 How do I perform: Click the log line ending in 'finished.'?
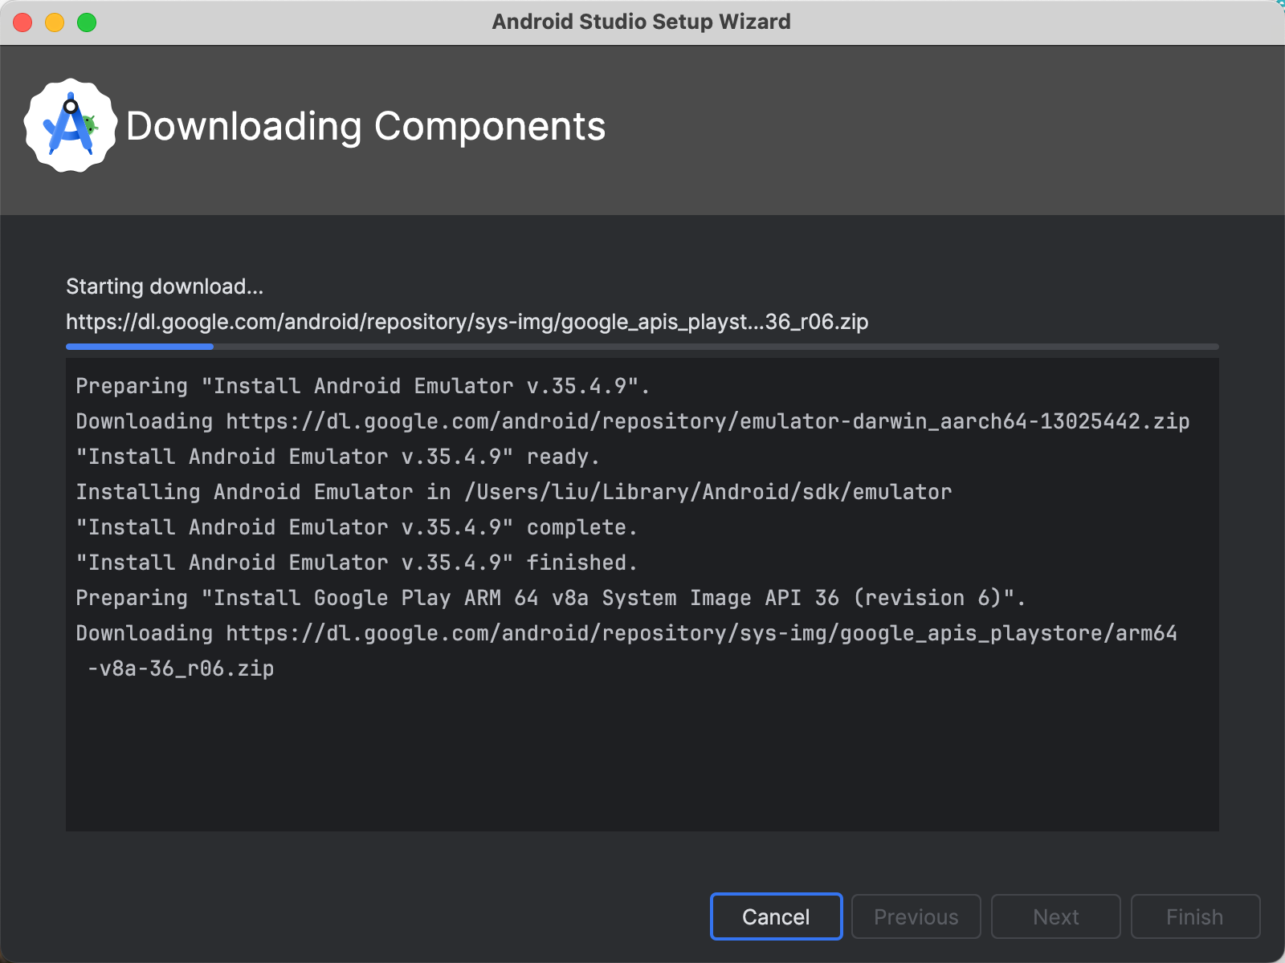click(356, 563)
